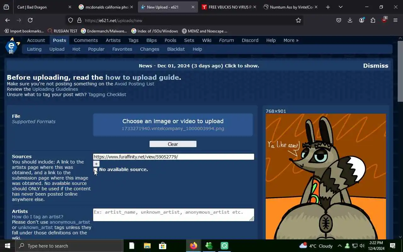Open the Firefox hamburger menu
The height and width of the screenshot is (252, 403).
tap(395, 20)
